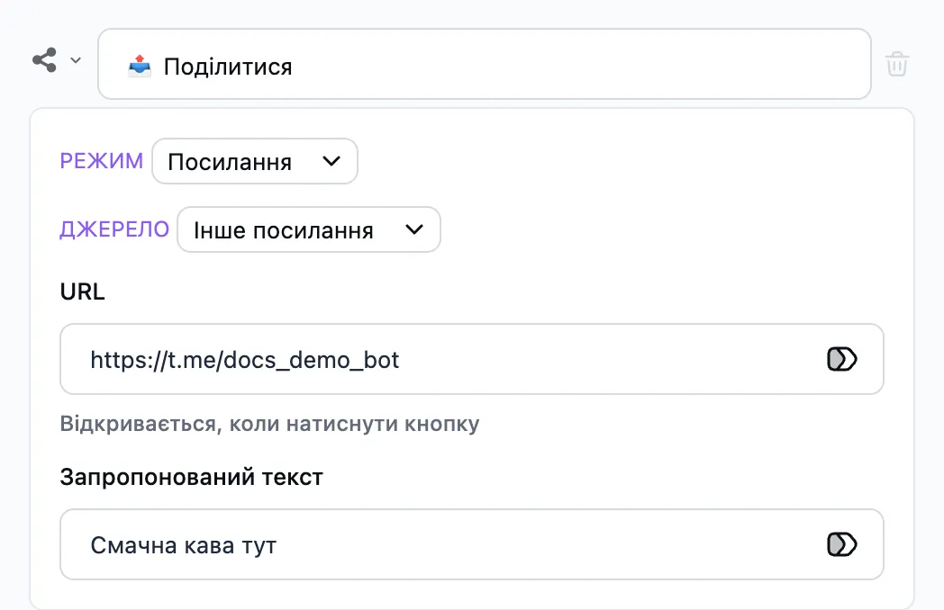The width and height of the screenshot is (944, 610).
Task: Delete the button using trash icon
Action: point(896,64)
